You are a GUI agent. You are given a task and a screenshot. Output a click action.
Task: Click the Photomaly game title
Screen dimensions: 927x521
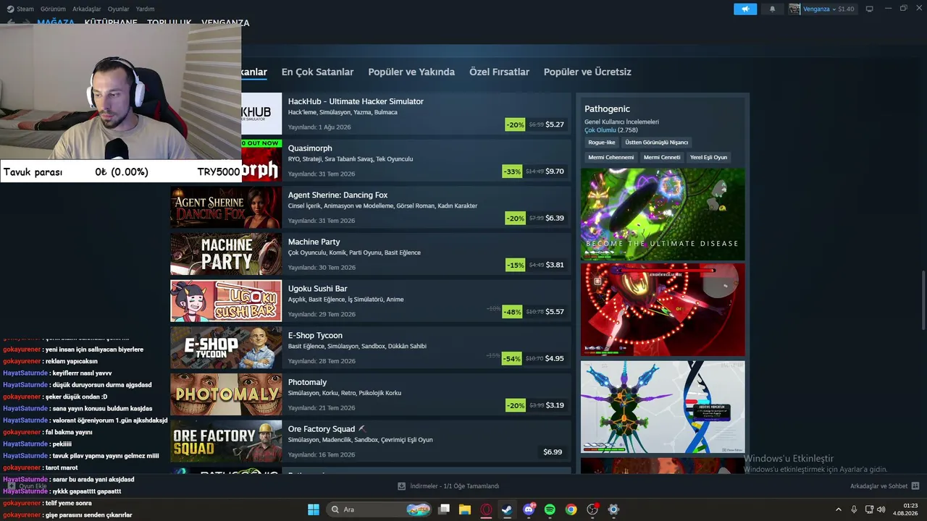(307, 382)
